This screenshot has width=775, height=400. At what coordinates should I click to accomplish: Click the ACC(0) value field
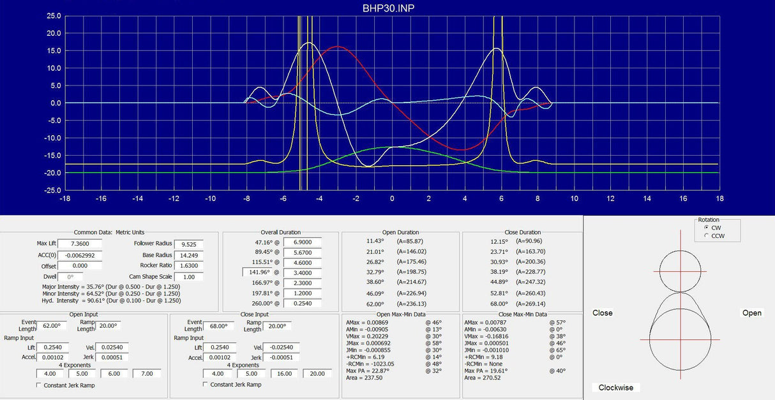pyautogui.click(x=73, y=255)
